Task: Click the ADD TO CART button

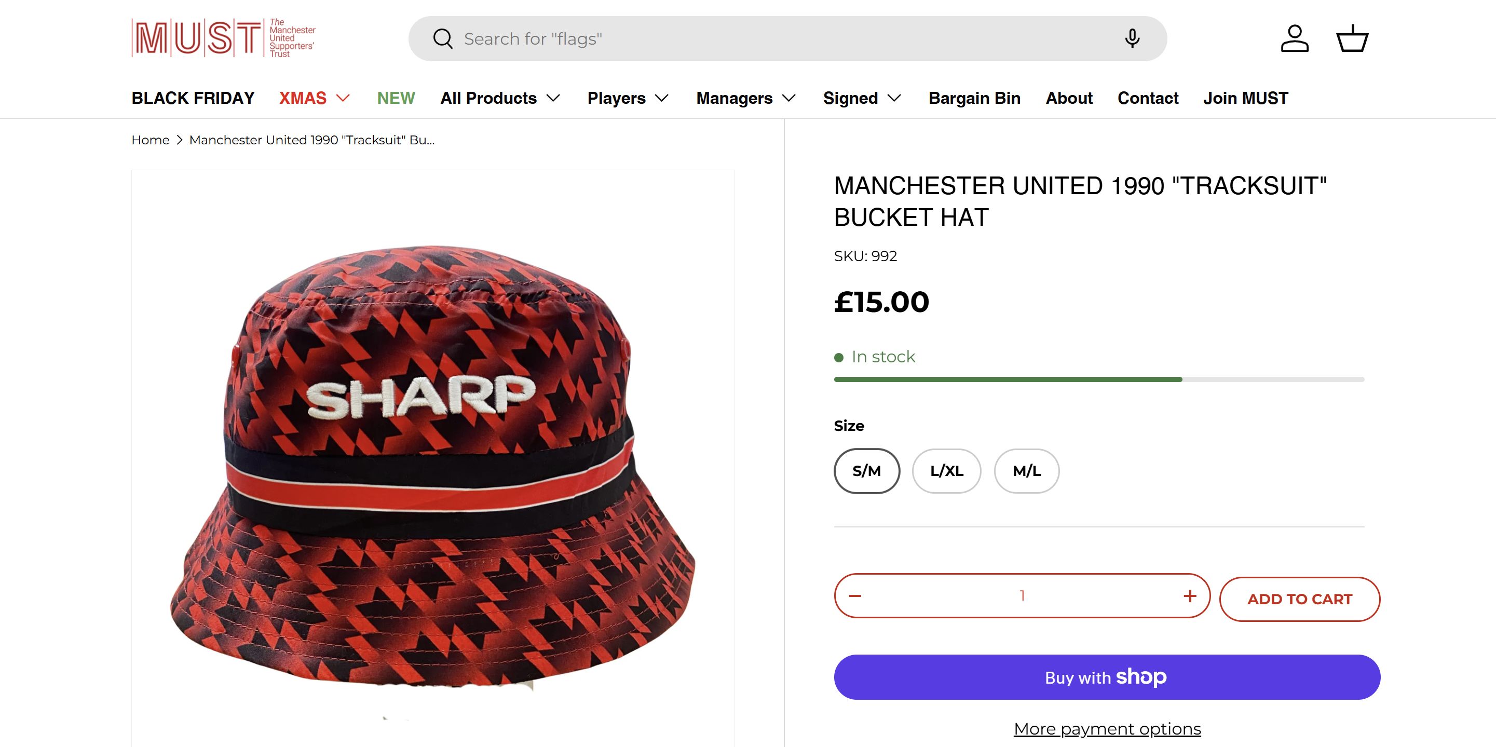Action: tap(1299, 599)
